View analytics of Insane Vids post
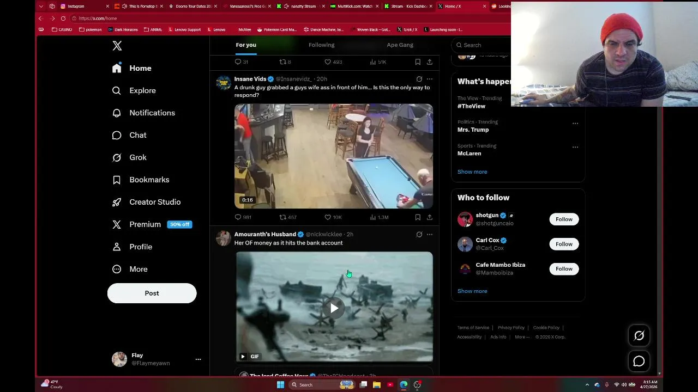 [378, 217]
